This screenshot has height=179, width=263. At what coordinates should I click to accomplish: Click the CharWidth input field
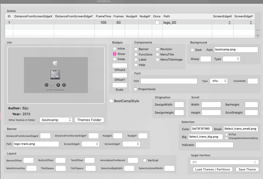click(253, 81)
